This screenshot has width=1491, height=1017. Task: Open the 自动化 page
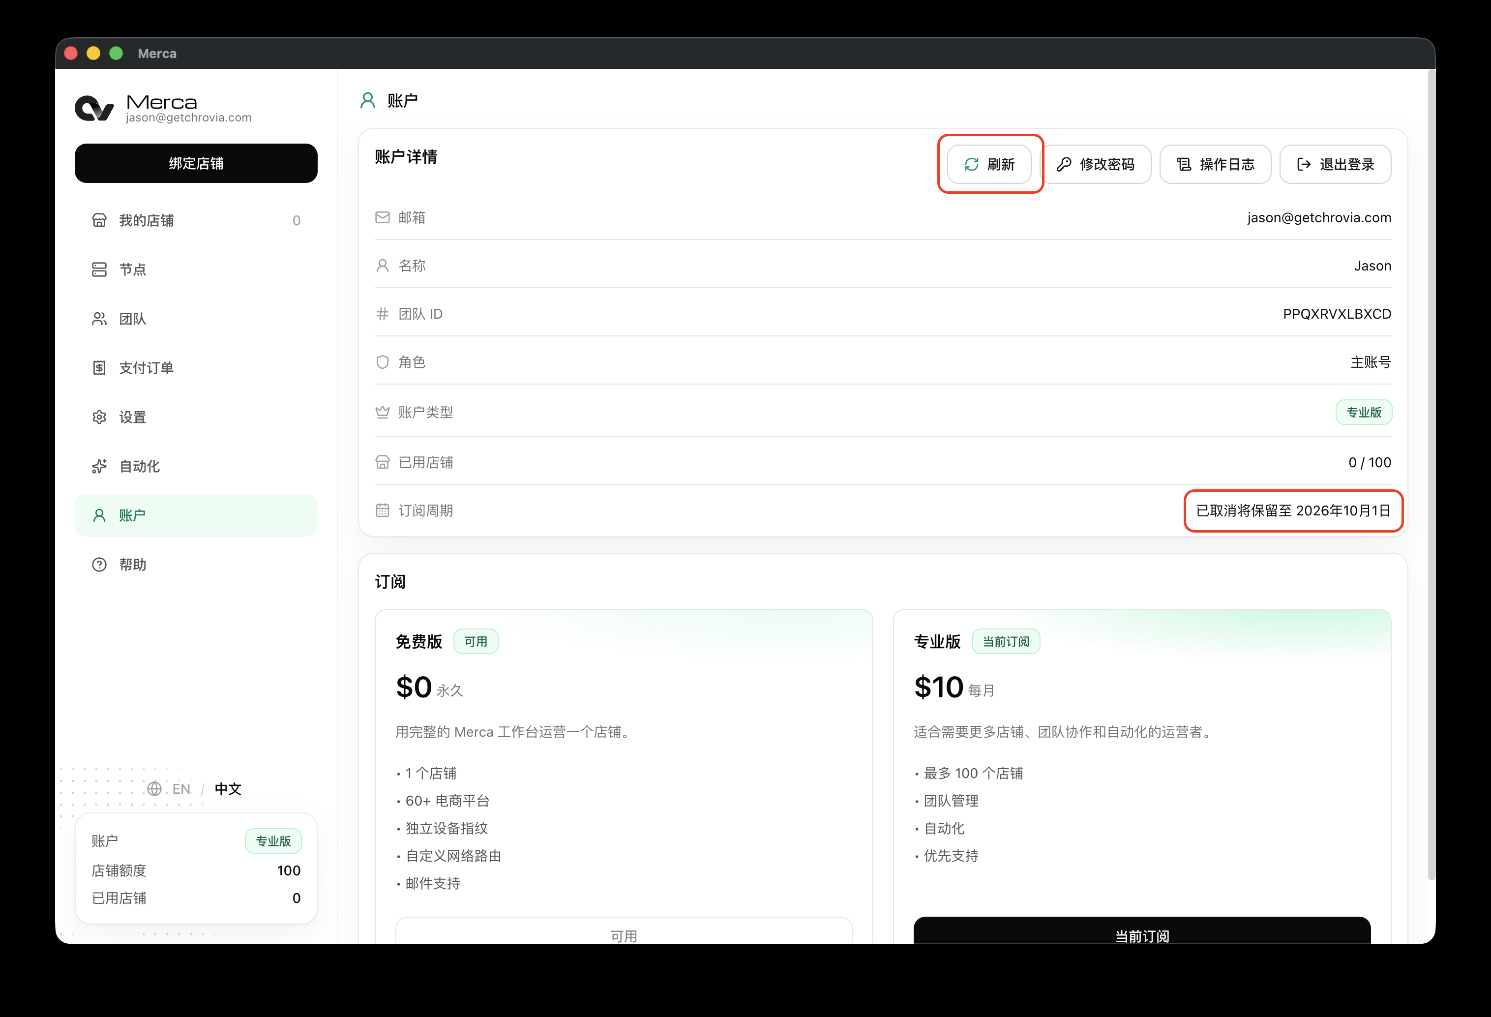pyautogui.click(x=196, y=467)
